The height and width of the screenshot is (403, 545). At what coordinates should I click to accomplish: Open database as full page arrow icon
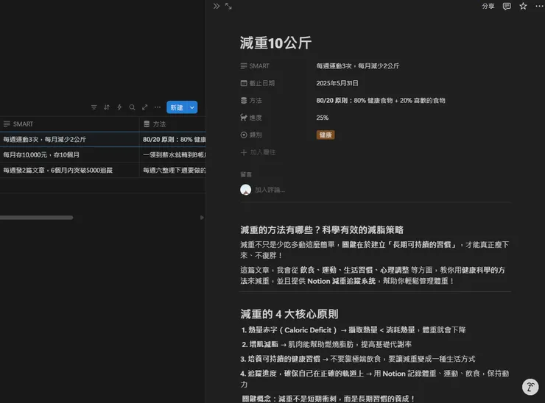145,107
